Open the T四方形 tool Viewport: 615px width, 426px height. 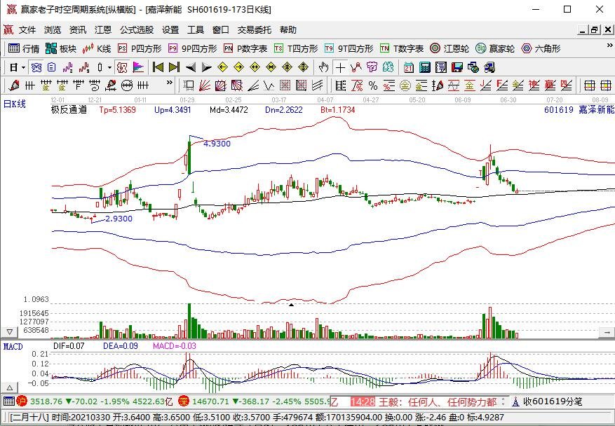(x=296, y=48)
